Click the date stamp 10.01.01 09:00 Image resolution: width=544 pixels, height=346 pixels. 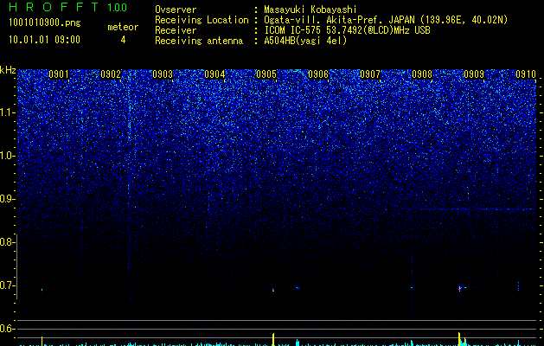pyautogui.click(x=44, y=40)
